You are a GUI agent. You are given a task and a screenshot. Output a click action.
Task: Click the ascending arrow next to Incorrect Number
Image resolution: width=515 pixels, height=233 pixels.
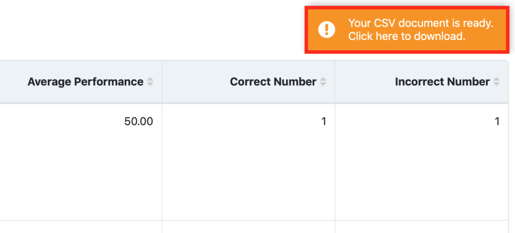[x=496, y=79]
